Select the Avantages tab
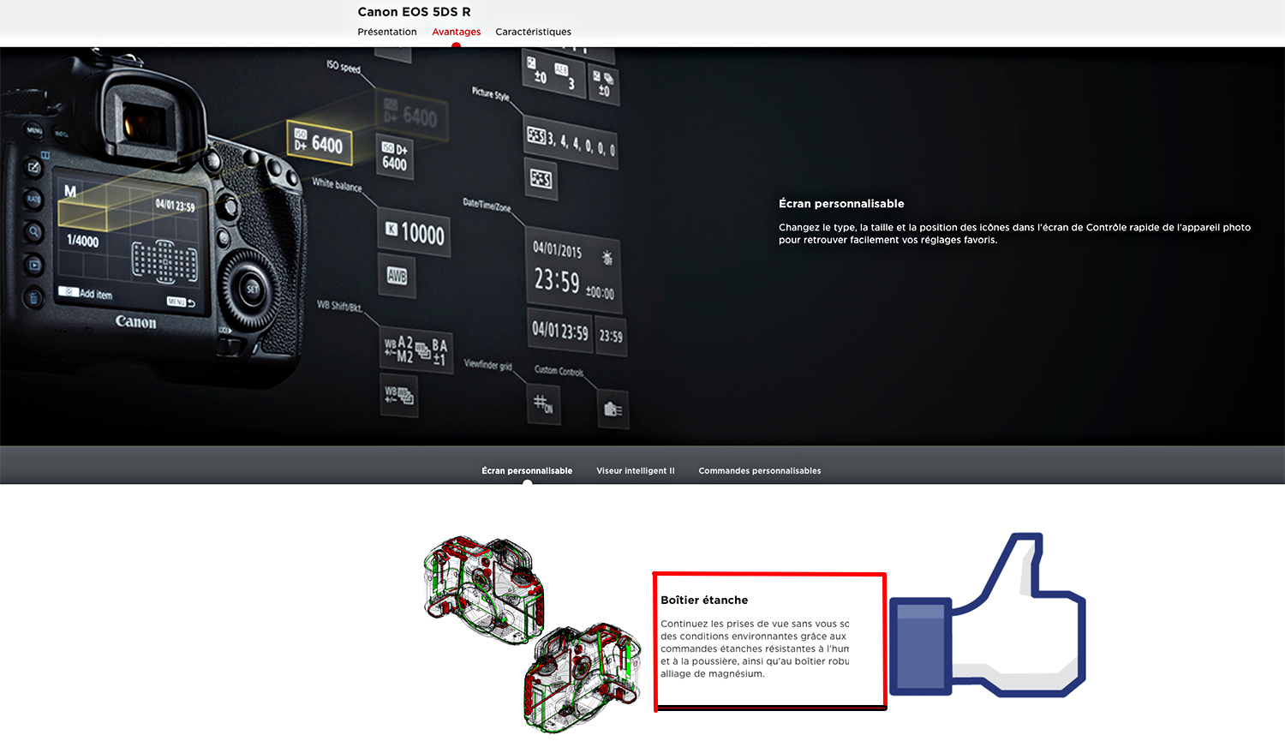 (x=456, y=32)
